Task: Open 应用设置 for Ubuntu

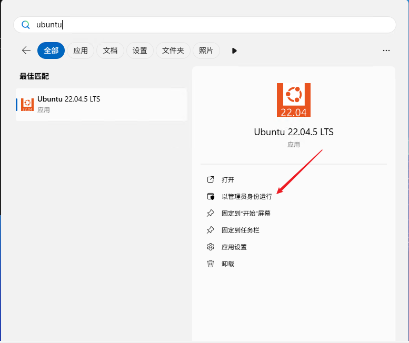Action: 234,247
